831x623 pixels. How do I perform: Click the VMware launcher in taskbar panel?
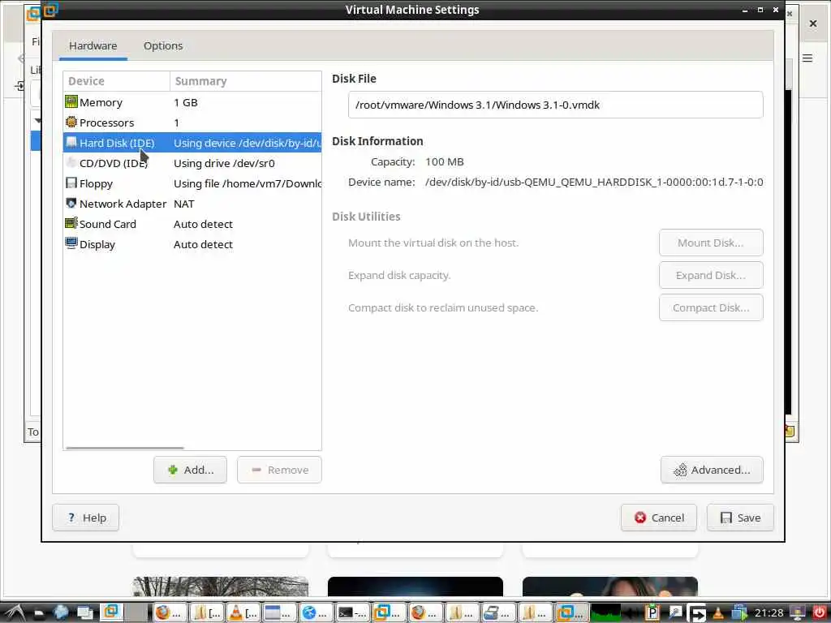(x=111, y=612)
